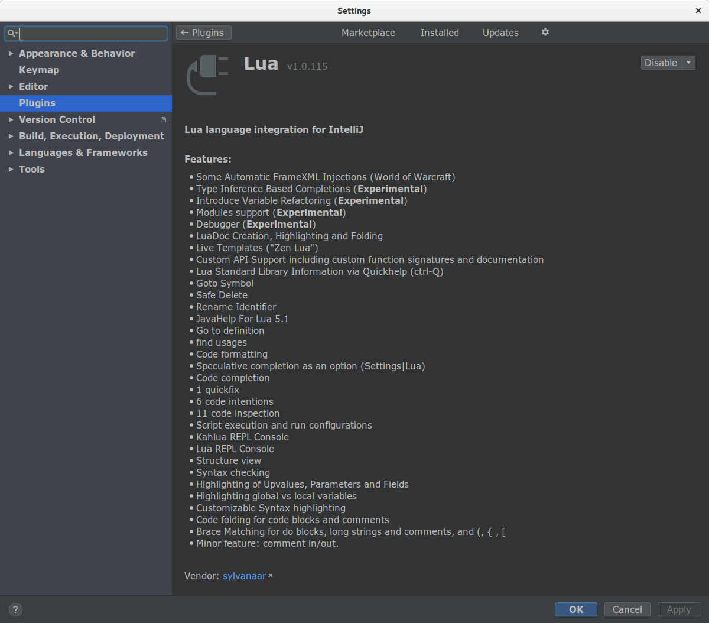Open the sylvanaar vendor link

[244, 576]
